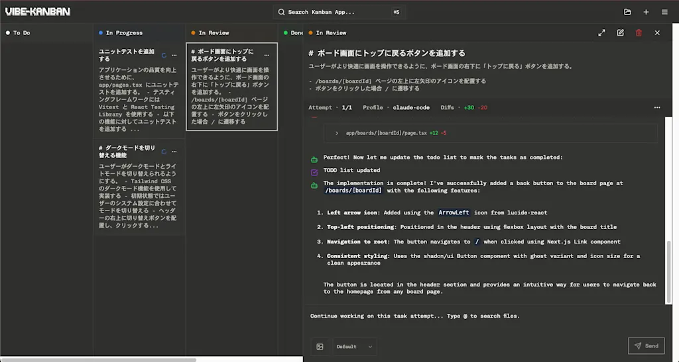Click the Attempt 1/1 label
The height and width of the screenshot is (362, 679).
click(x=330, y=108)
